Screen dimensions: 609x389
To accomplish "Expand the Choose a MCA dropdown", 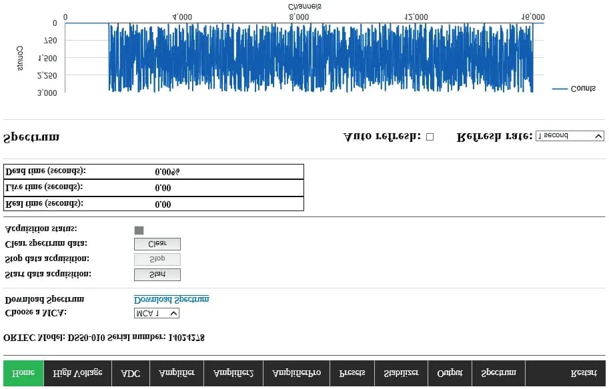I will tap(157, 313).
